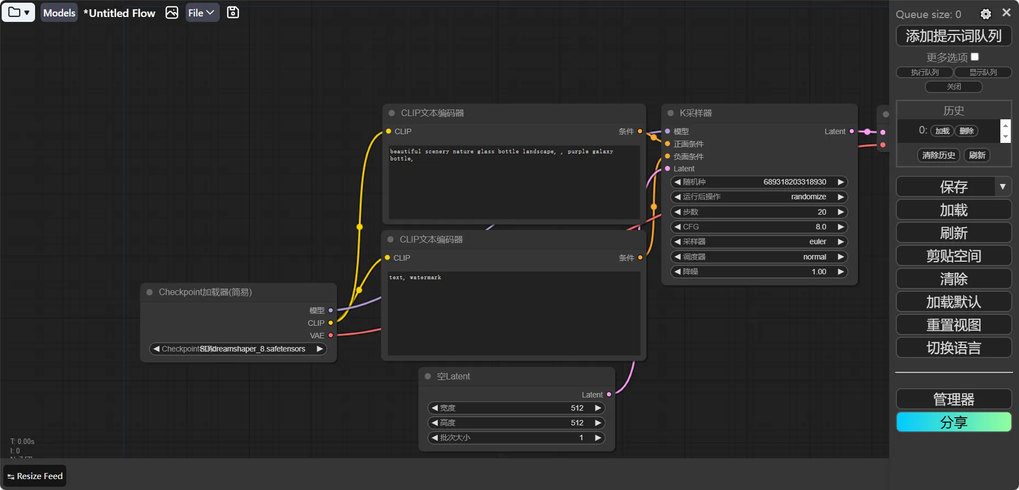Viewport: 1019px width, 490px height.
Task: Select next checkpoint with right arrow
Action: click(x=320, y=349)
